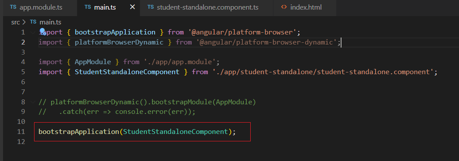Open the src breadcrumb folder
This screenshot has width=459, height=161.
15,22
